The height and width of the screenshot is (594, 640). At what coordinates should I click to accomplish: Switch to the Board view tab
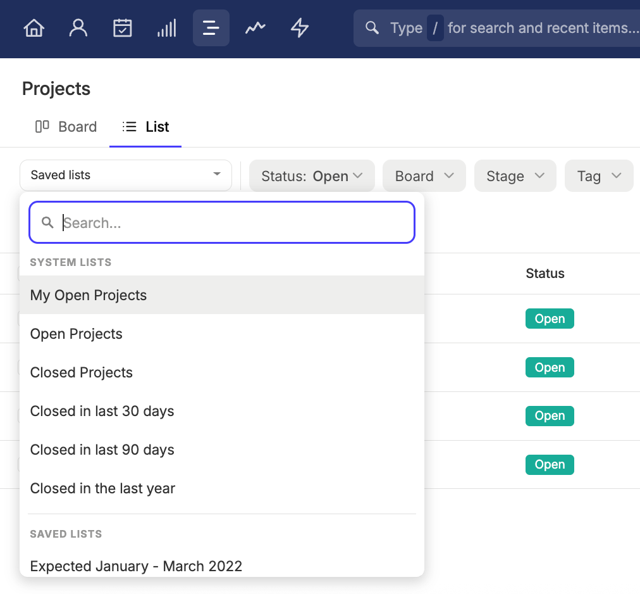pyautogui.click(x=66, y=127)
